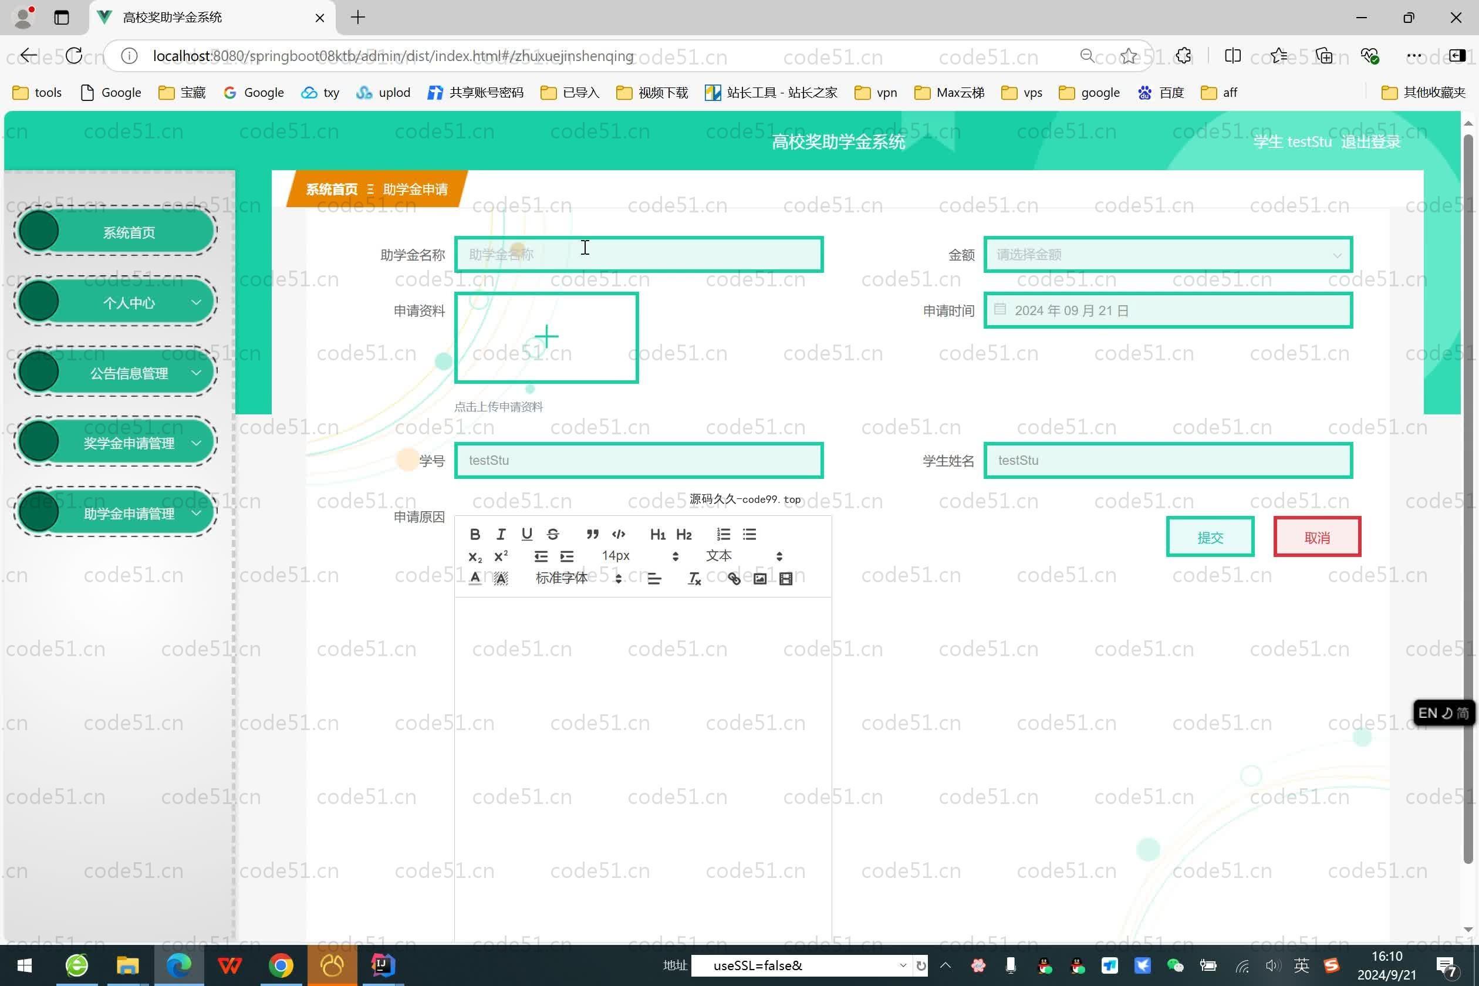The height and width of the screenshot is (986, 1479).
Task: Click the upload box for 申请资料
Action: (546, 337)
